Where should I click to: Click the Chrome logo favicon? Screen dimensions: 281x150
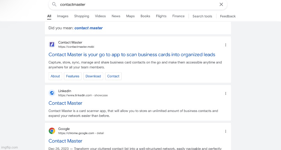52,131
